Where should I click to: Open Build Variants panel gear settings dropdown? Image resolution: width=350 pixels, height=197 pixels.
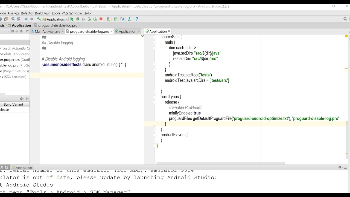pyautogui.click(x=22, y=99)
